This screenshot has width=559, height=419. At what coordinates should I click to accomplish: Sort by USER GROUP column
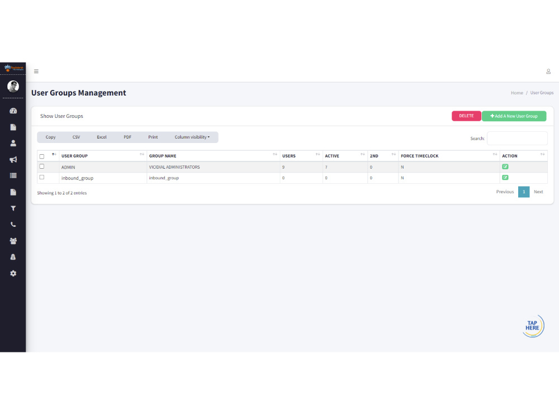103,156
